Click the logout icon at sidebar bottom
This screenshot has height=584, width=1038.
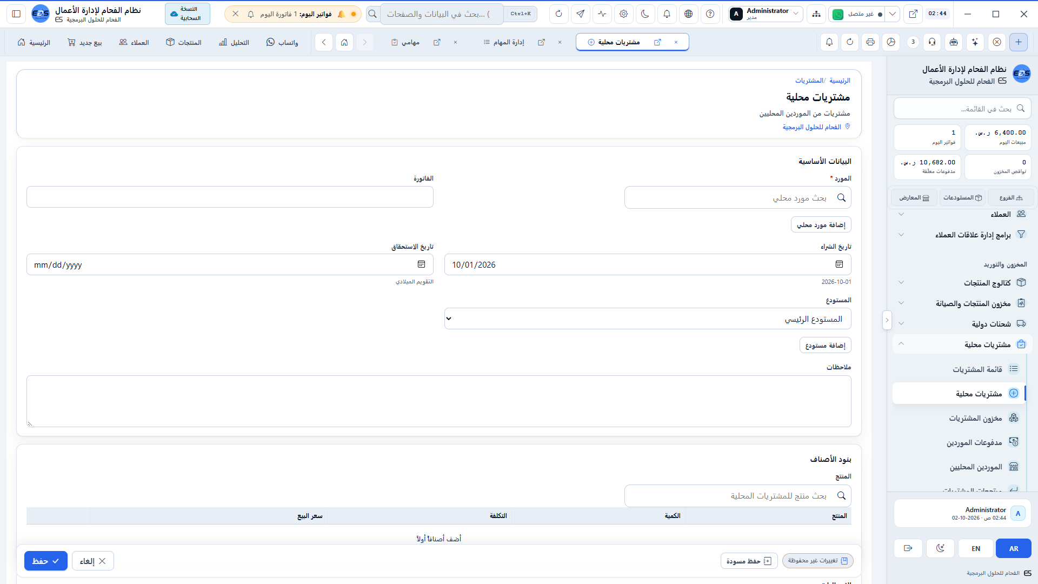point(908,548)
